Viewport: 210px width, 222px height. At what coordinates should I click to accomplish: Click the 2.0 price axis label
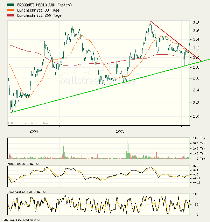pos(196,116)
